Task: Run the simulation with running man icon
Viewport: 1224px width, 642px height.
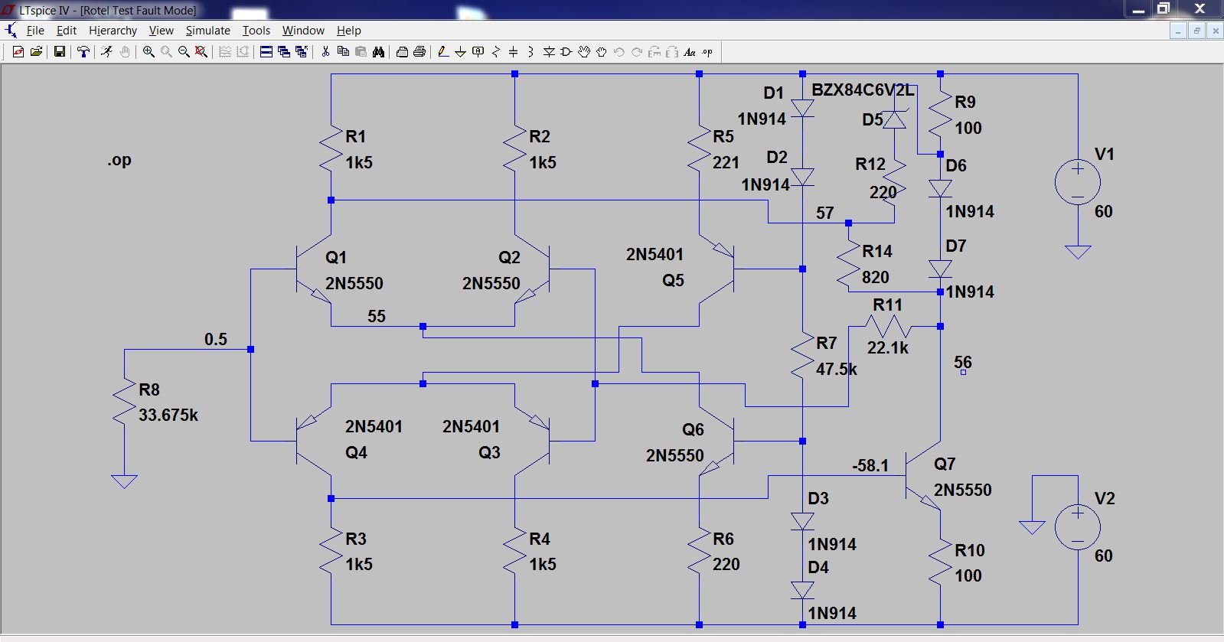Action: pos(107,52)
